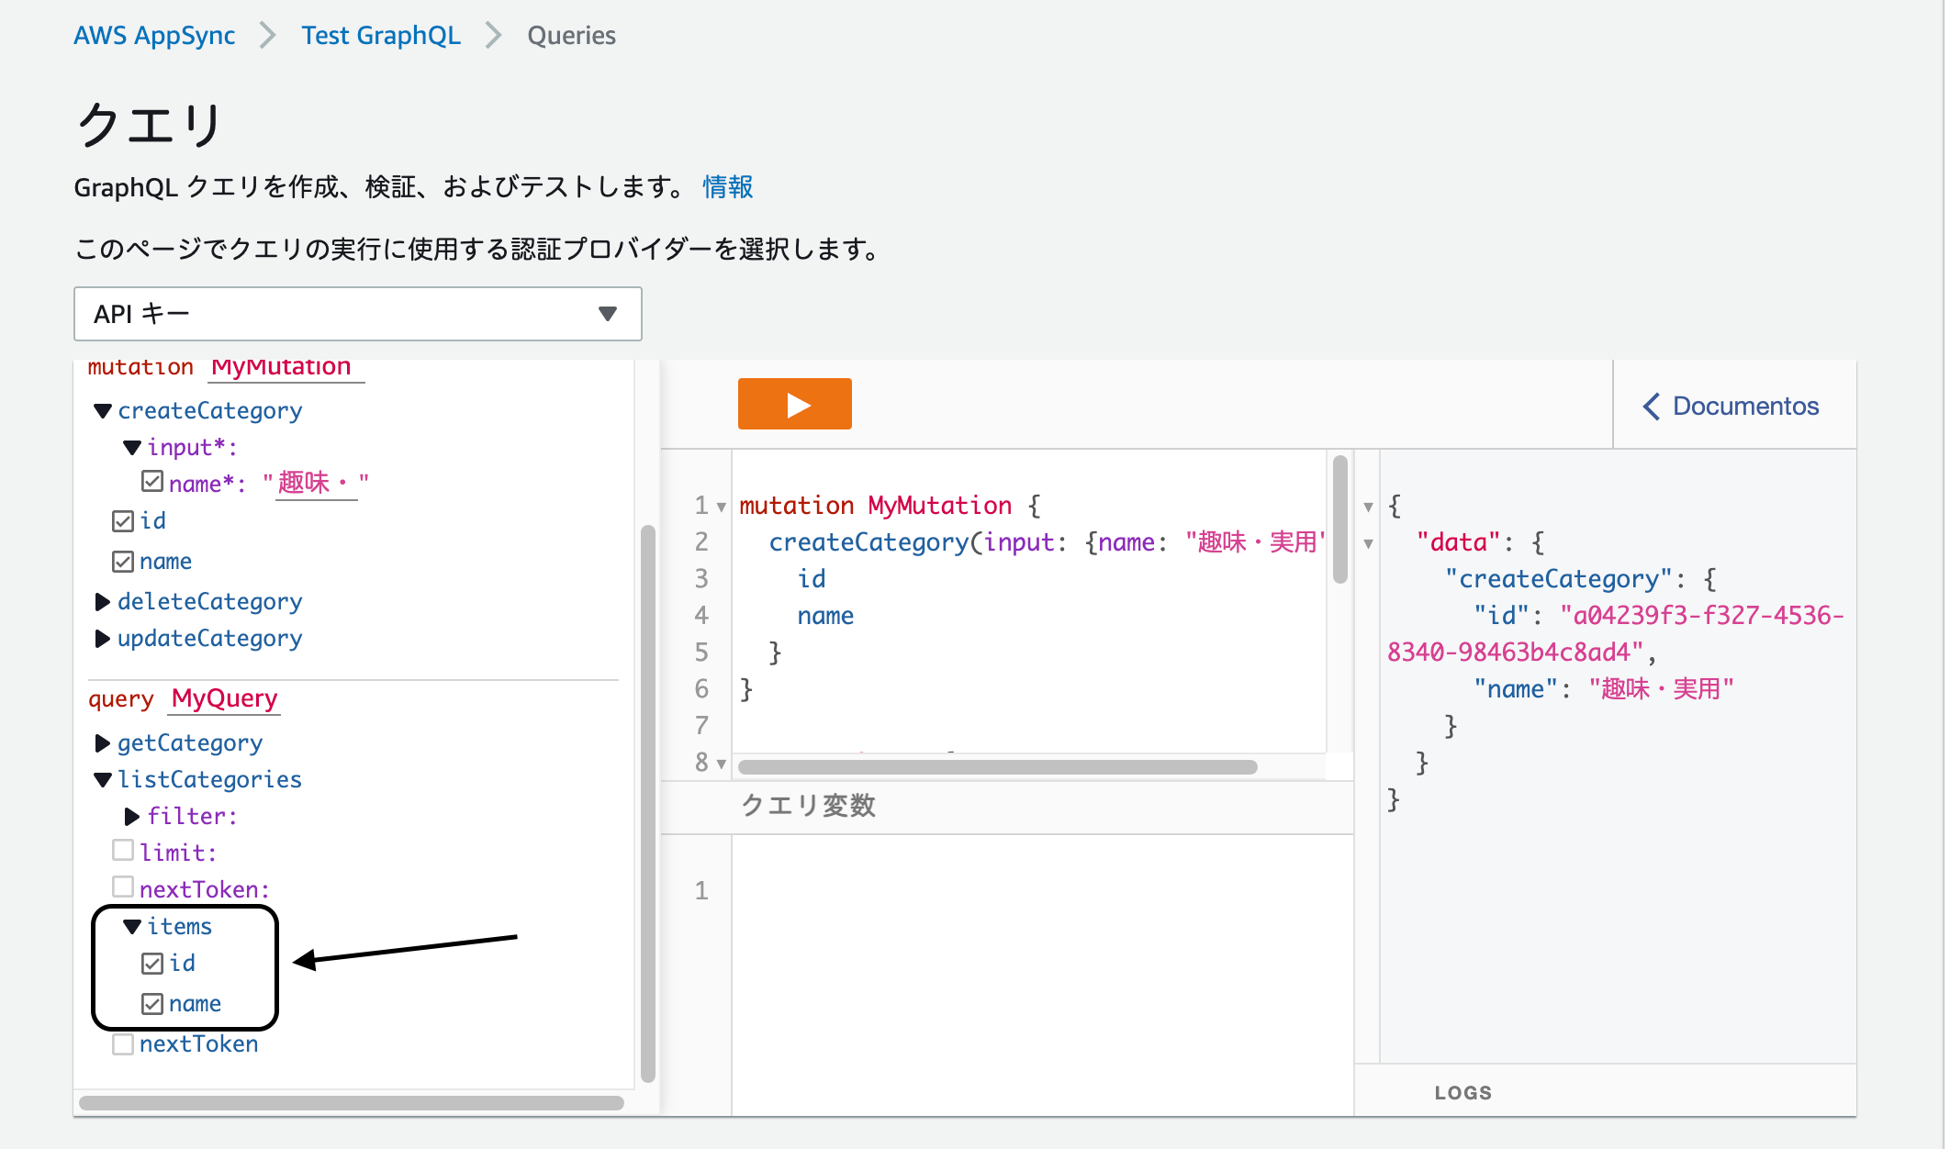1950x1149 pixels.
Task: Click the explorer horizontal scrollbar
Action: point(352,1103)
